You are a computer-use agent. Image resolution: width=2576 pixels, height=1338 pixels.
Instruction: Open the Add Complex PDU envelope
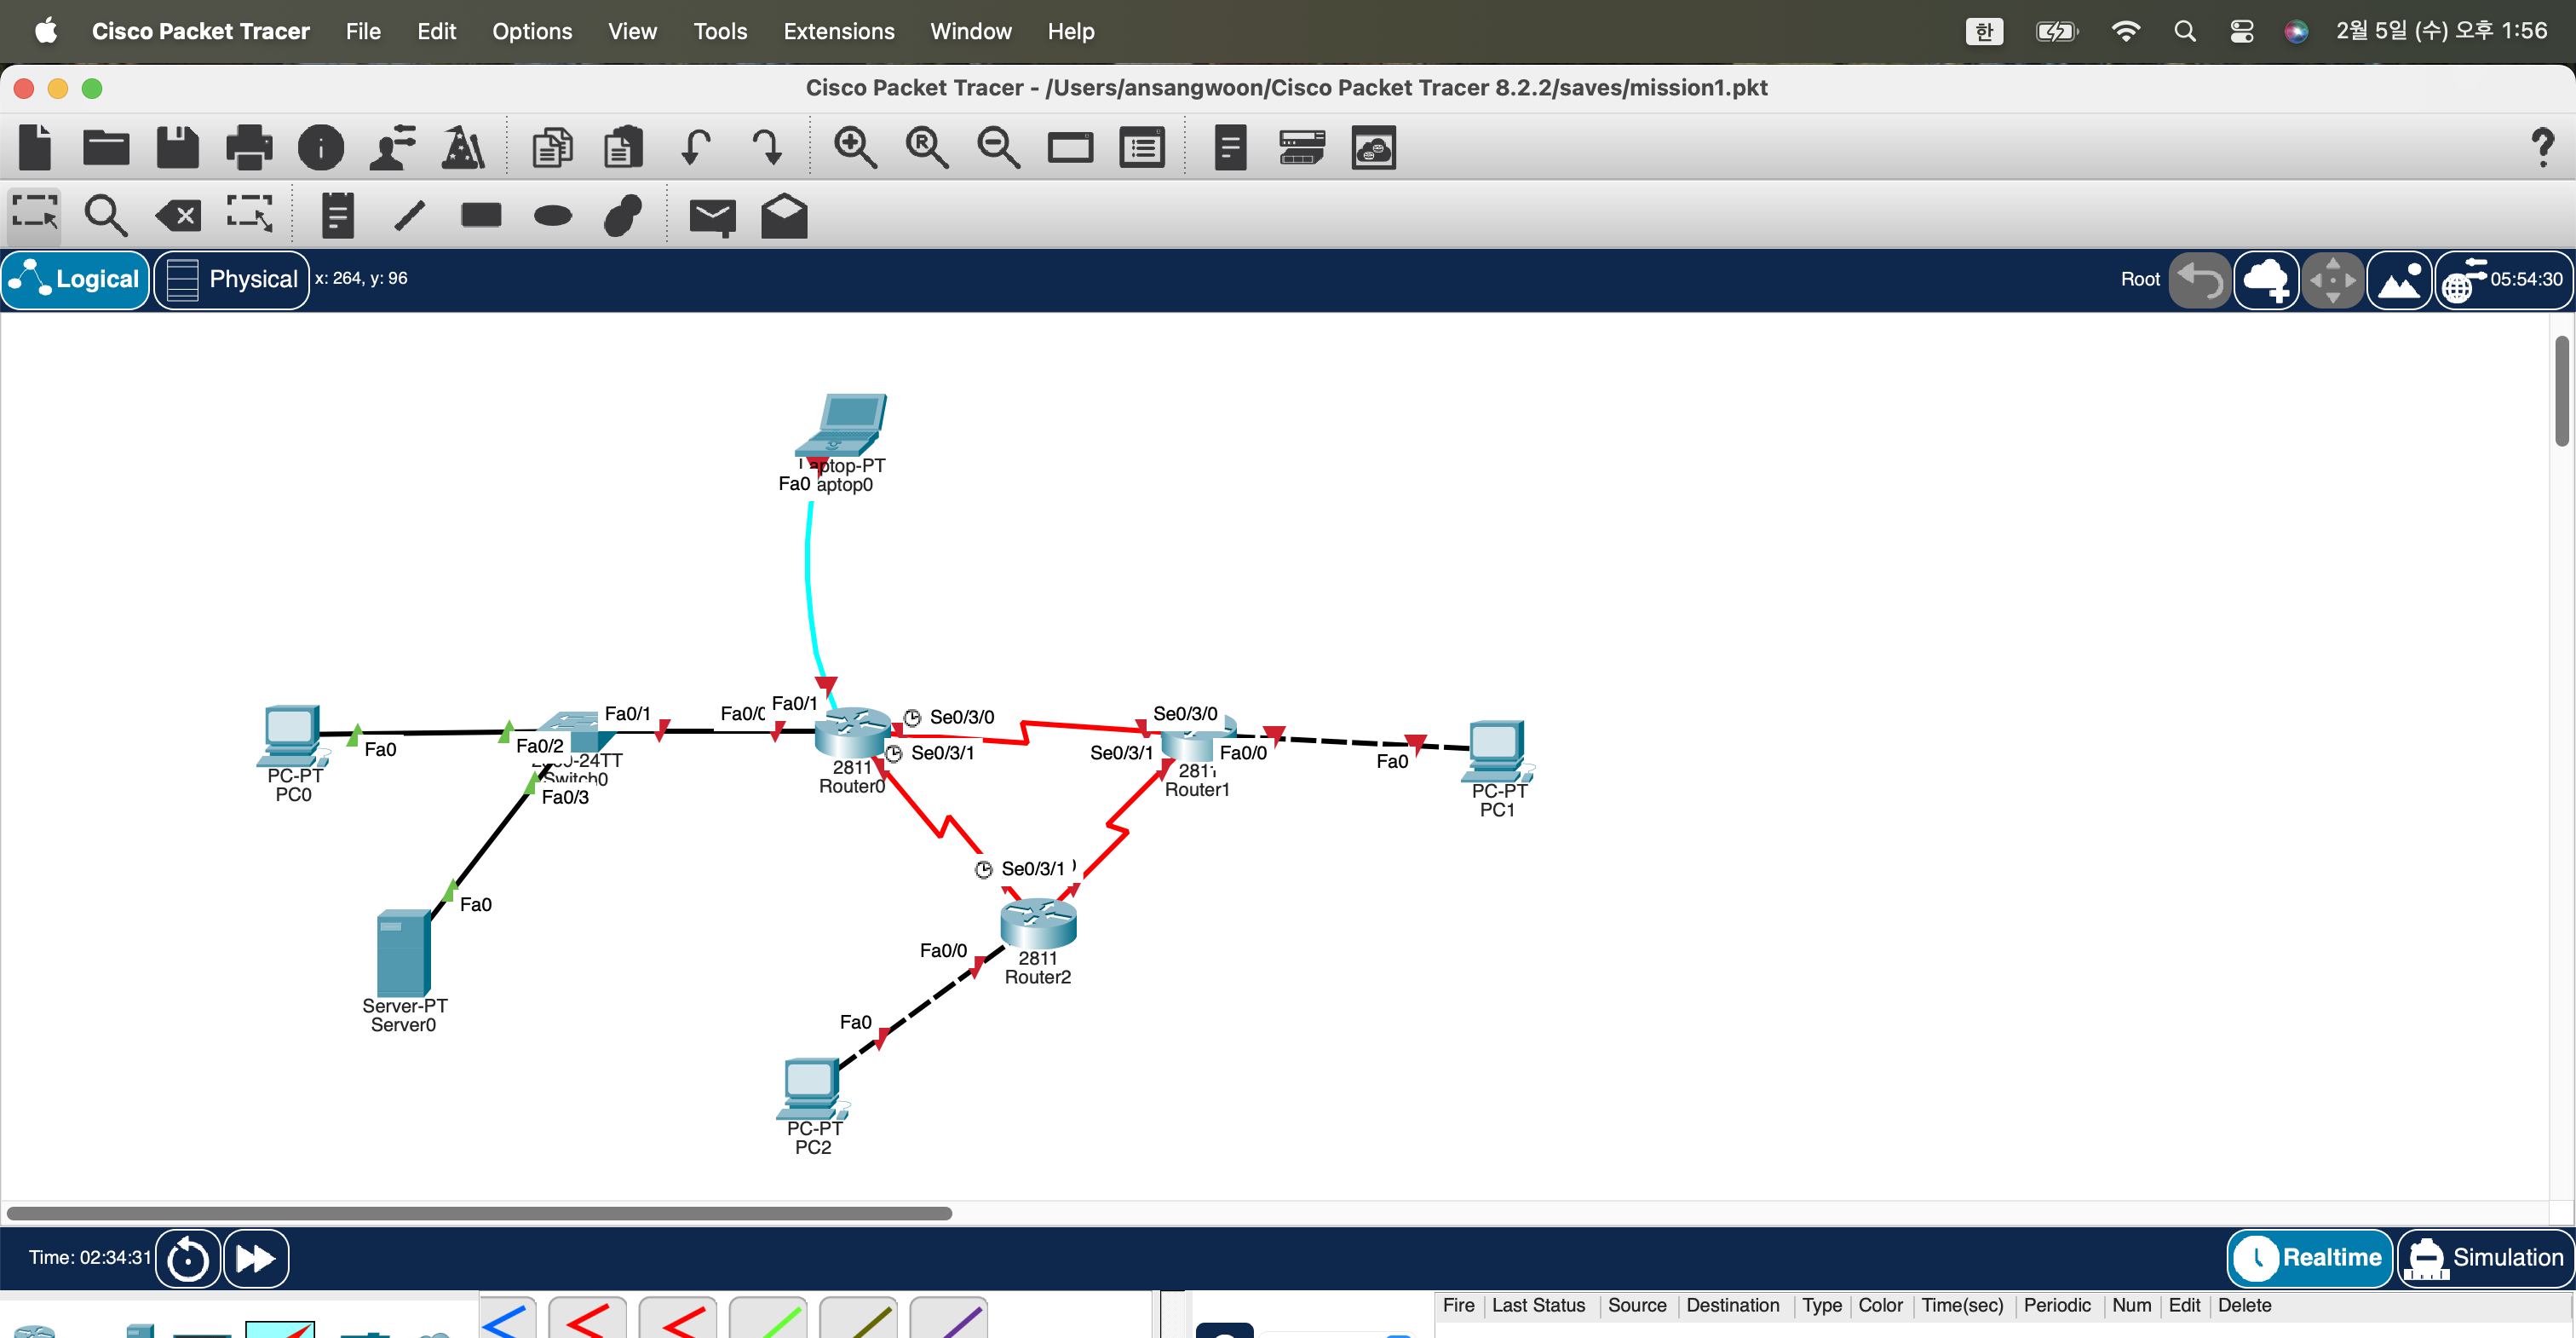click(784, 215)
